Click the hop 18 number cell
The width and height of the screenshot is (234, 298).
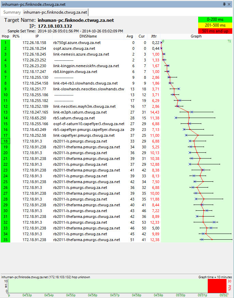[5, 141]
